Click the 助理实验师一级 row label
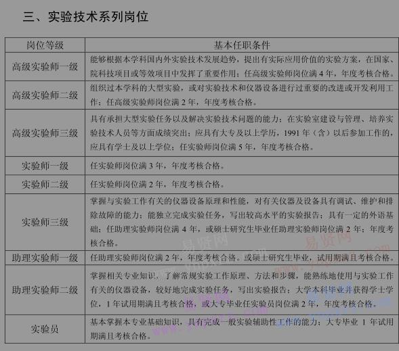Screen dimensions: 399x351 click(x=45, y=258)
